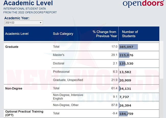Image resolution: width=166 pixels, height=118 pixels.
Task: Click the % Change from Previous Year header
Action: pyautogui.click(x=104, y=34)
